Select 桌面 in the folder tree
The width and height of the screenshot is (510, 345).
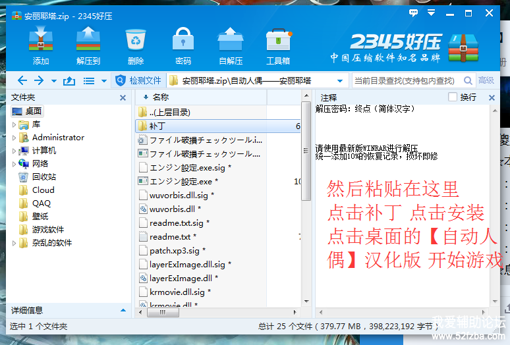[x=27, y=111]
